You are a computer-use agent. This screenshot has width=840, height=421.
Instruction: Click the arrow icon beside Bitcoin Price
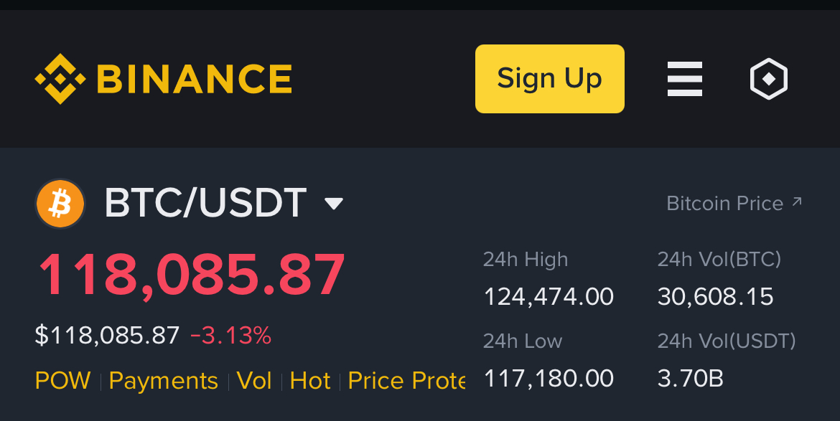tap(797, 202)
